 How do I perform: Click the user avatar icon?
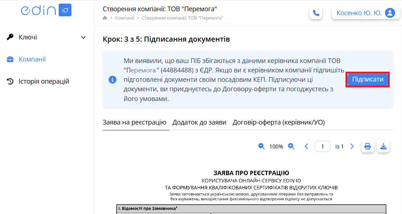pos(390,13)
